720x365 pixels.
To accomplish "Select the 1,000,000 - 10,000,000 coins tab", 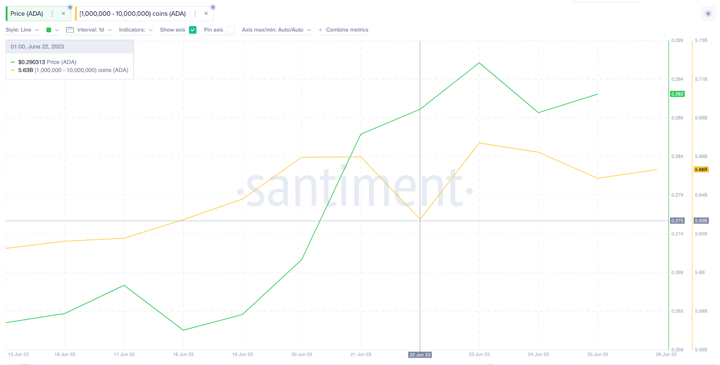I will (x=133, y=14).
